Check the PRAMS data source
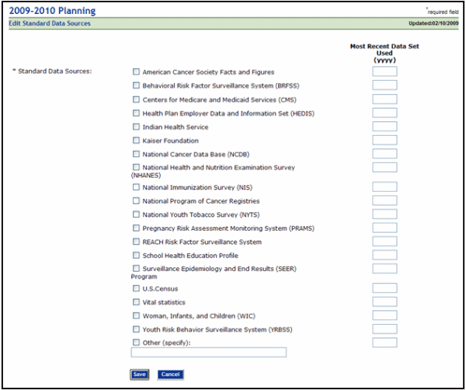This screenshot has height=390, width=466. click(x=136, y=228)
